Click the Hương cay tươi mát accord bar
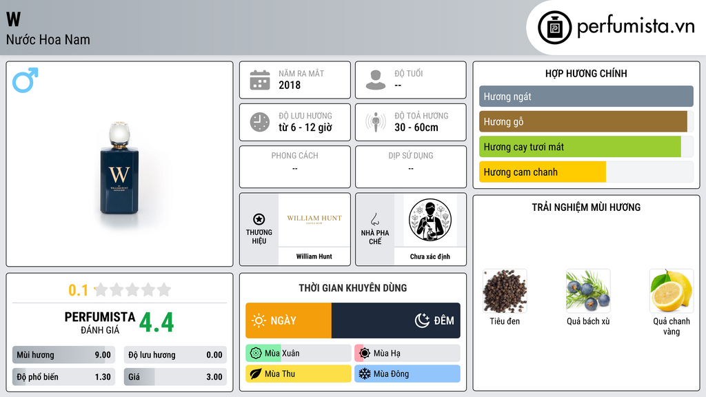706x397 pixels. [586, 147]
